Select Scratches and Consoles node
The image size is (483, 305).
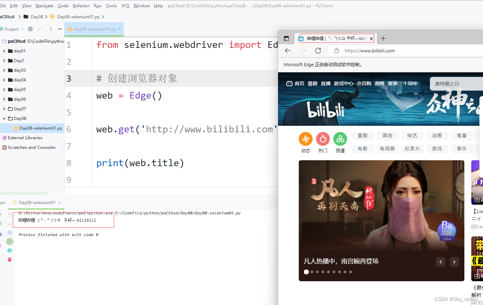[31, 147]
